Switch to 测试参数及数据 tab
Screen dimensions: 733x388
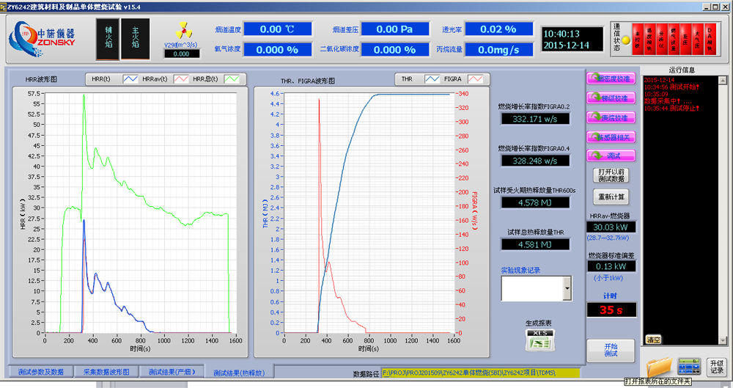[x=40, y=372]
